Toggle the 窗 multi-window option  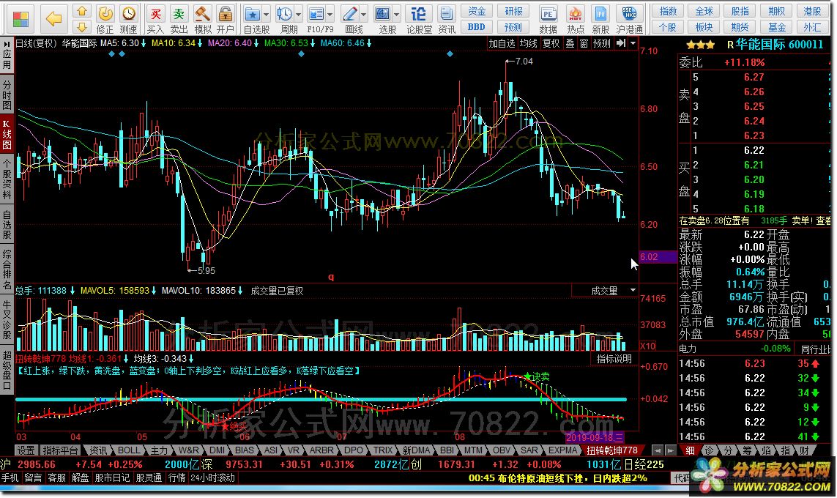[x=584, y=43]
